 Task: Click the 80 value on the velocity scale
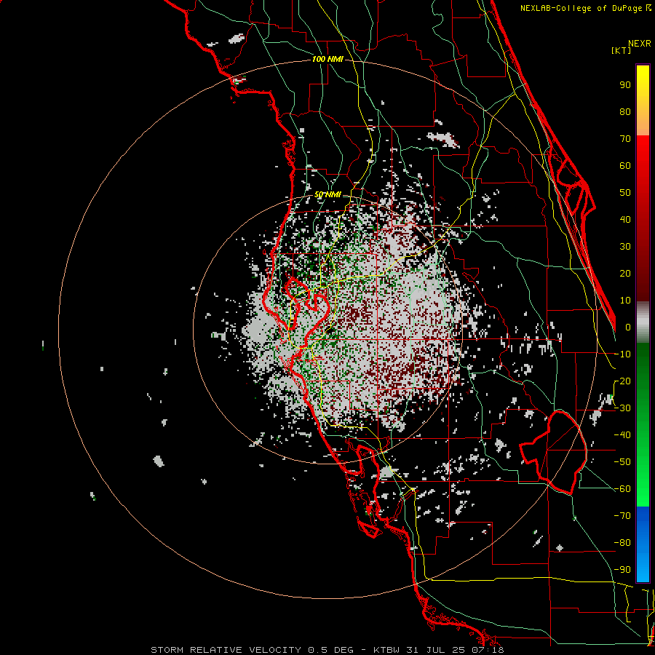[625, 111]
